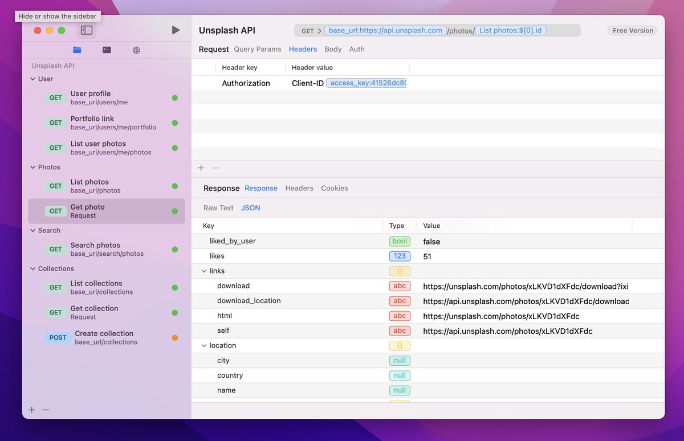Add a header row with the plus icon

pos(201,168)
